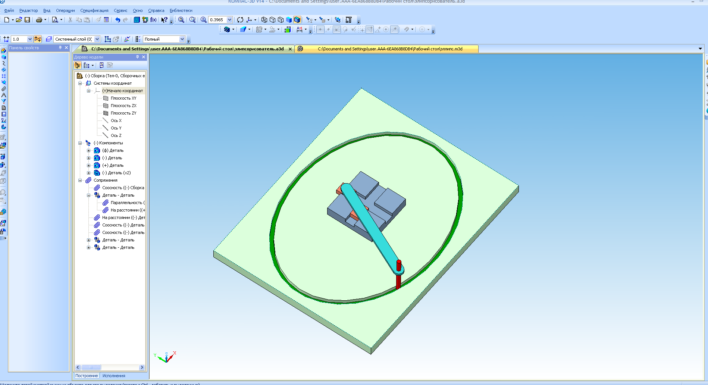Click the Rotate view icon
The width and height of the screenshot is (708, 385).
point(240,20)
